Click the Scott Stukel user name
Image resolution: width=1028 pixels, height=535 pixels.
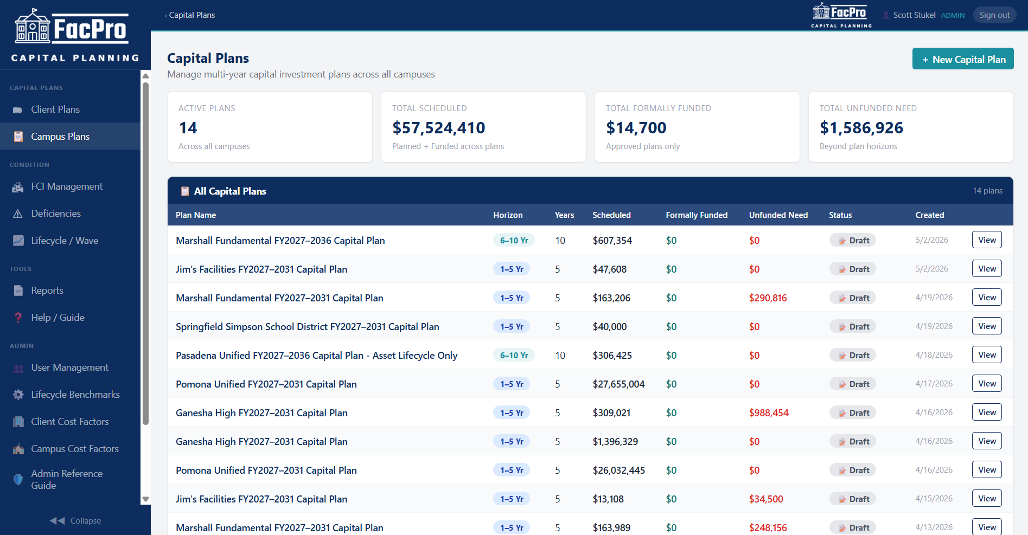coord(914,15)
